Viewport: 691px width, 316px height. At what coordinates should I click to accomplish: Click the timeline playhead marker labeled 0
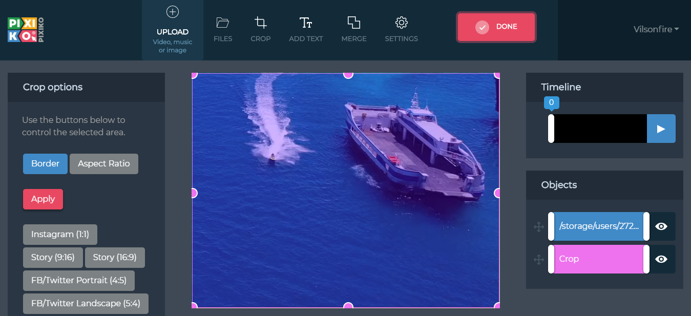pos(551,102)
